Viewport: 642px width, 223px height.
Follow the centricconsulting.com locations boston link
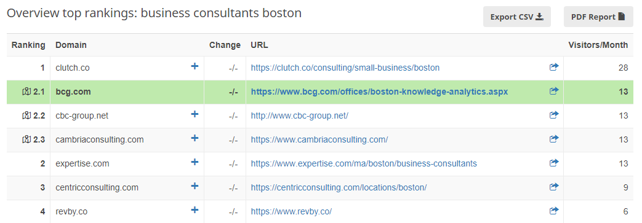click(339, 188)
